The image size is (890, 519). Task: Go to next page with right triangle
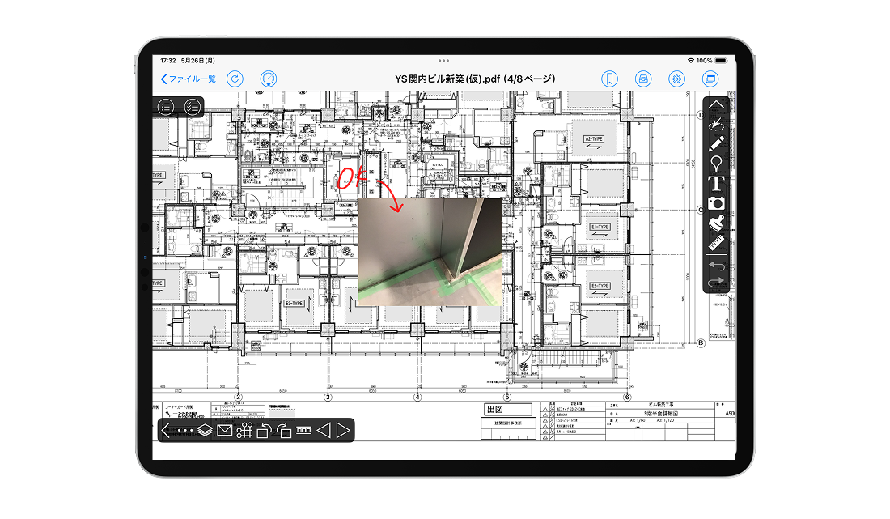click(x=343, y=431)
